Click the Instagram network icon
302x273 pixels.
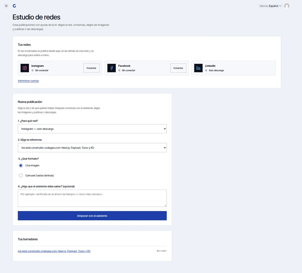[25, 68]
